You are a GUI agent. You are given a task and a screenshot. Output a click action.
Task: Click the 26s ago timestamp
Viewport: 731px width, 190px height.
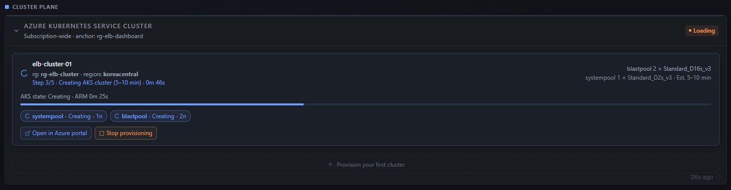(702, 177)
